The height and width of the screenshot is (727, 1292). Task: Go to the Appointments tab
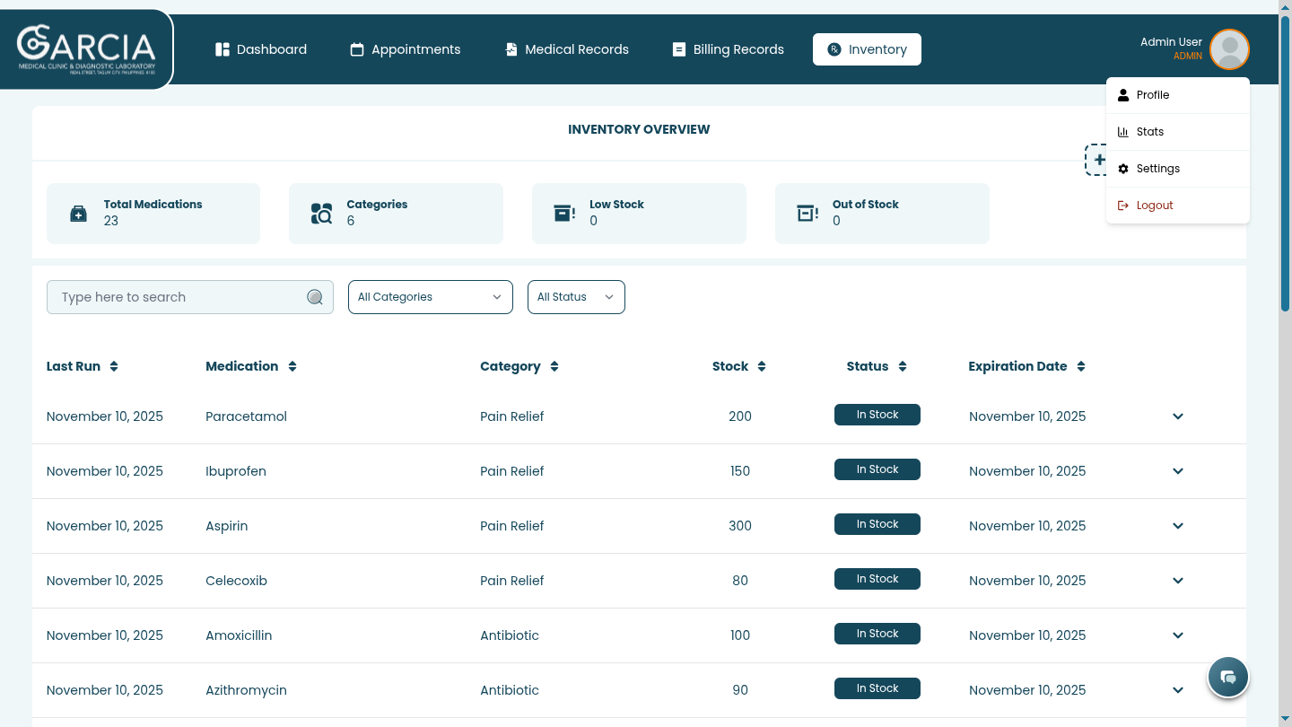point(406,49)
